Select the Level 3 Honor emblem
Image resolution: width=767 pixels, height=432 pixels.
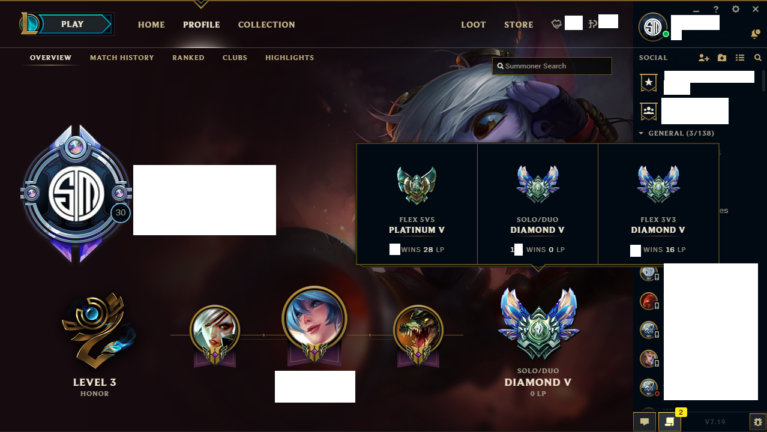[96, 332]
